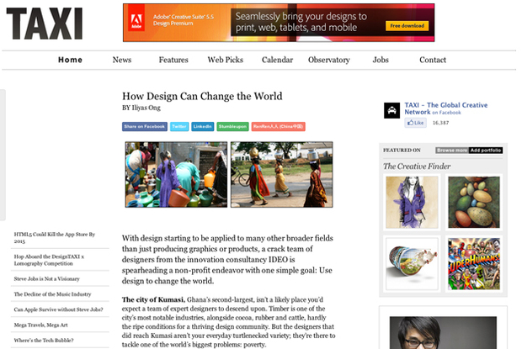The width and height of the screenshot is (522, 349).
Task: Share the article on Twitter
Action: [179, 127]
